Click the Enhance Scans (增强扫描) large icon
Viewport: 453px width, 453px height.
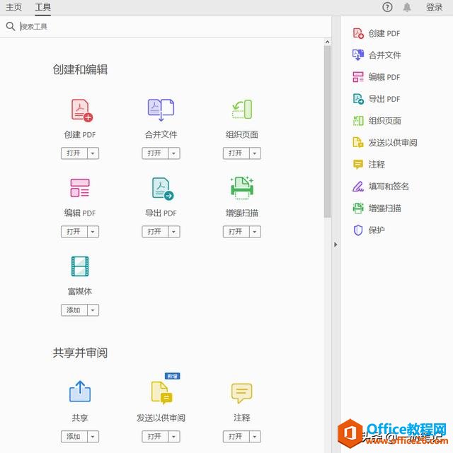pyautogui.click(x=242, y=188)
